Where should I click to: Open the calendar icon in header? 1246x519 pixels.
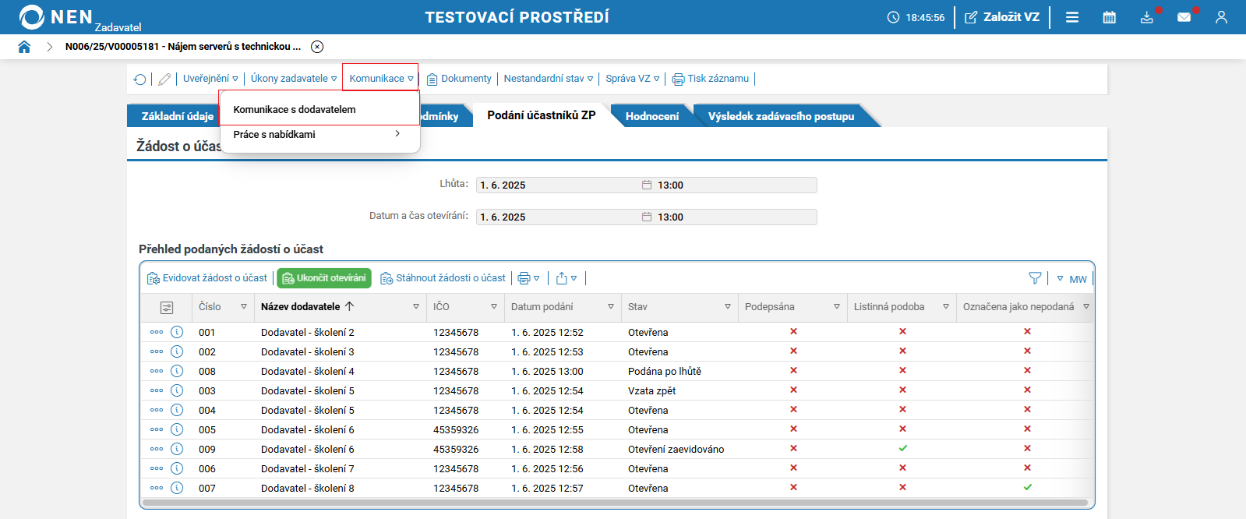pos(1109,17)
